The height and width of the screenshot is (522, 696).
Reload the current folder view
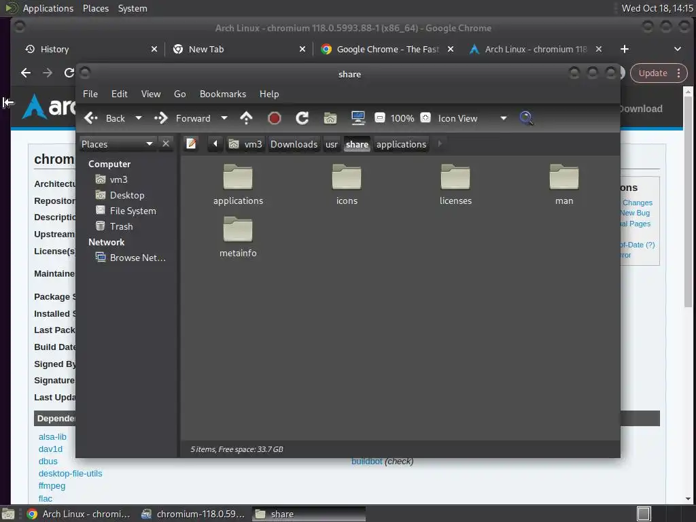[302, 118]
